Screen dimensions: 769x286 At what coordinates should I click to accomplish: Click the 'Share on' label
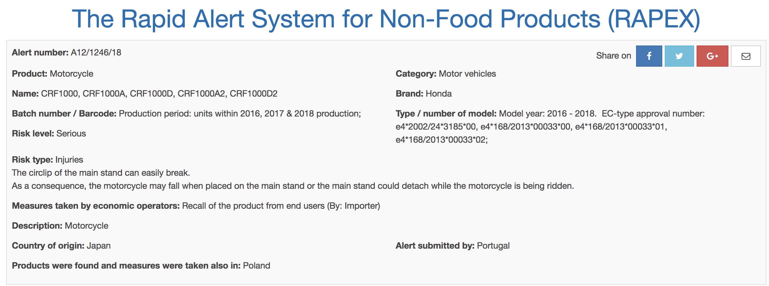[613, 56]
